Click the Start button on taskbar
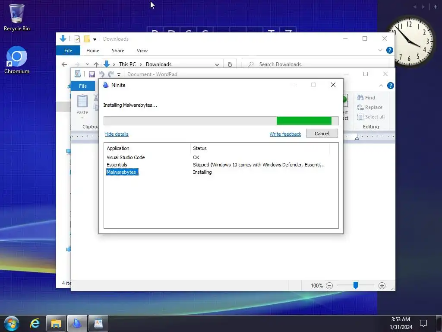This screenshot has width=442, height=332. [x=11, y=323]
